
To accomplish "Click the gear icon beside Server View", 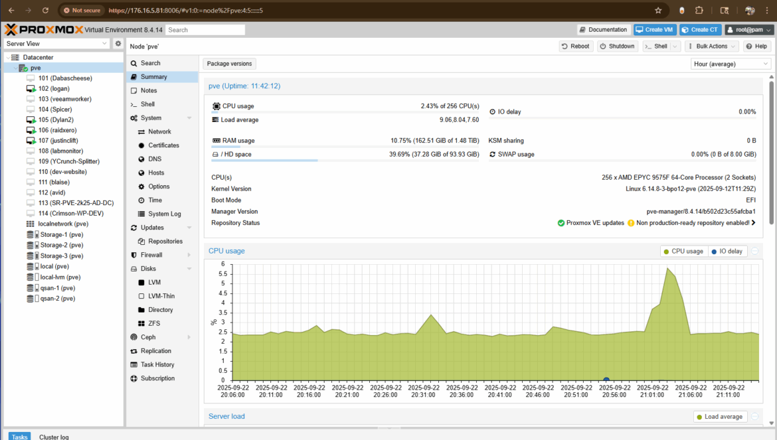I will point(118,44).
